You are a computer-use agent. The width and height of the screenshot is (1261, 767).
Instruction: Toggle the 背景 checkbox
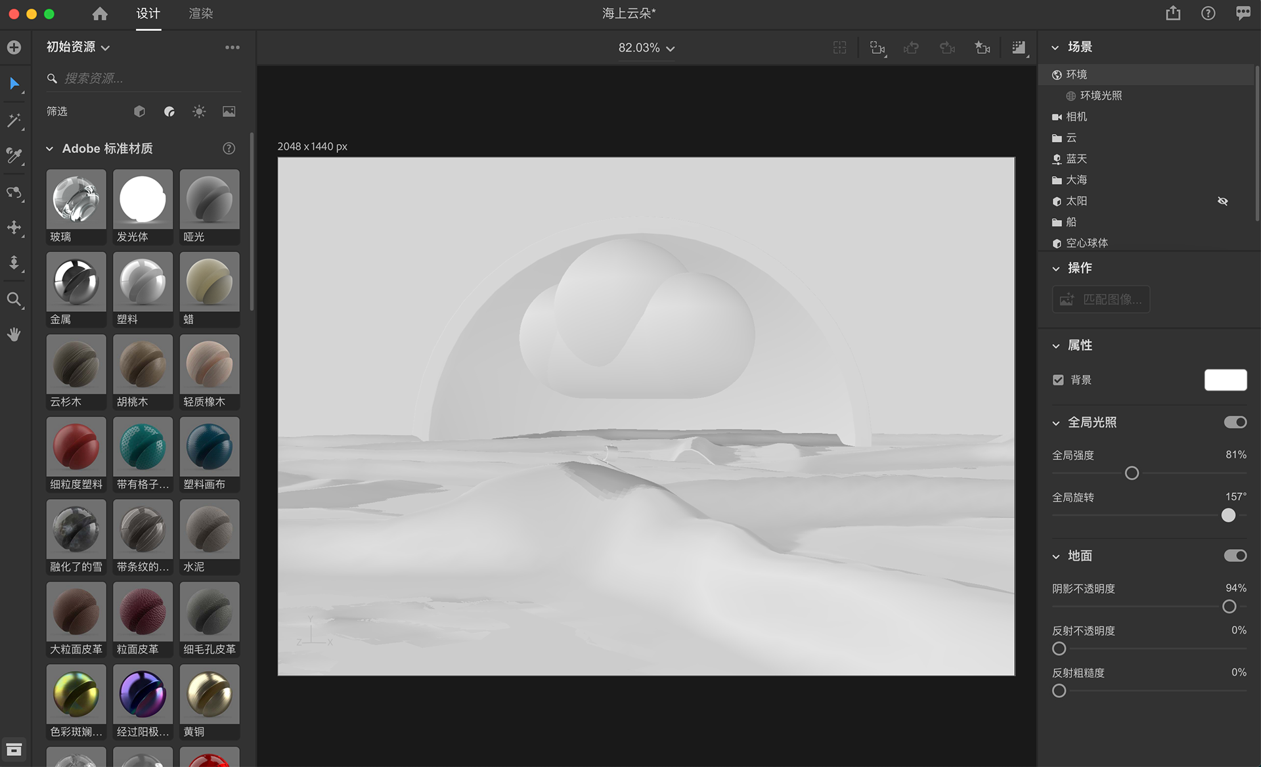(x=1058, y=380)
